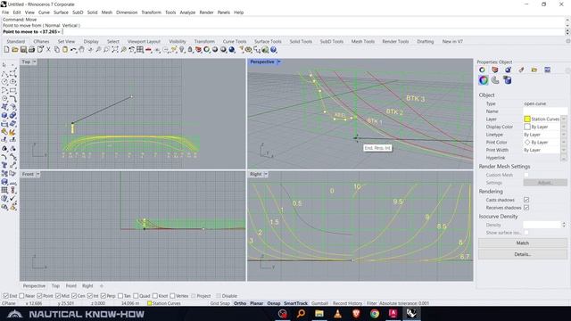Switch to the Curve Tools toolbar tab
571x321 pixels.
point(235,42)
